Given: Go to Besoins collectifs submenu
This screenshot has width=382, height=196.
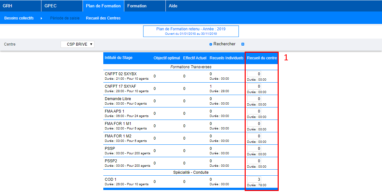Looking at the screenshot, I should click(19, 18).
